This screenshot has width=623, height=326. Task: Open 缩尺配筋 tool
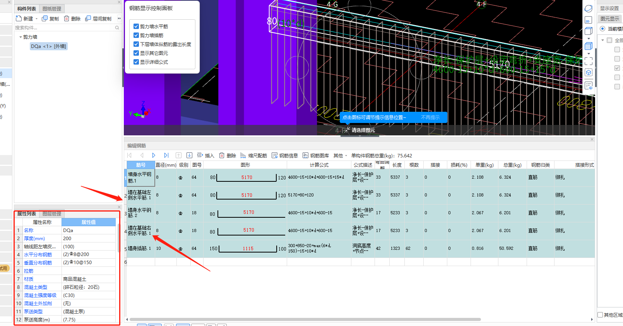(254, 155)
